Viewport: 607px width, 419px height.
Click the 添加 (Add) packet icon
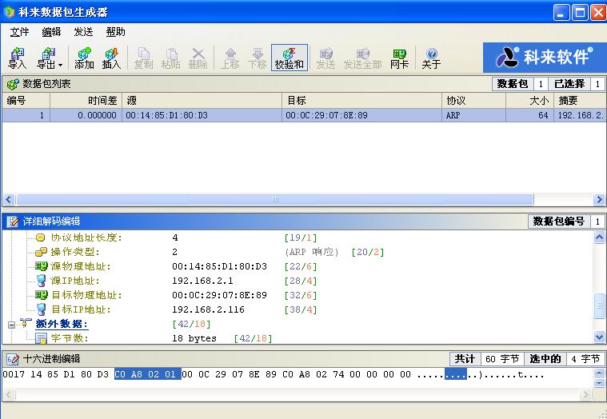84,58
